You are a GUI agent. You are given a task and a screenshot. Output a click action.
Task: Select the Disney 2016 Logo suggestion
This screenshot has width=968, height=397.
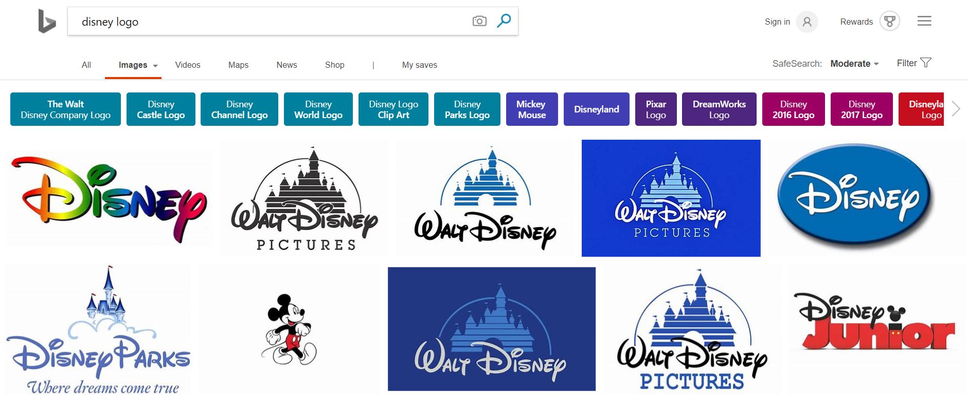pyautogui.click(x=794, y=109)
